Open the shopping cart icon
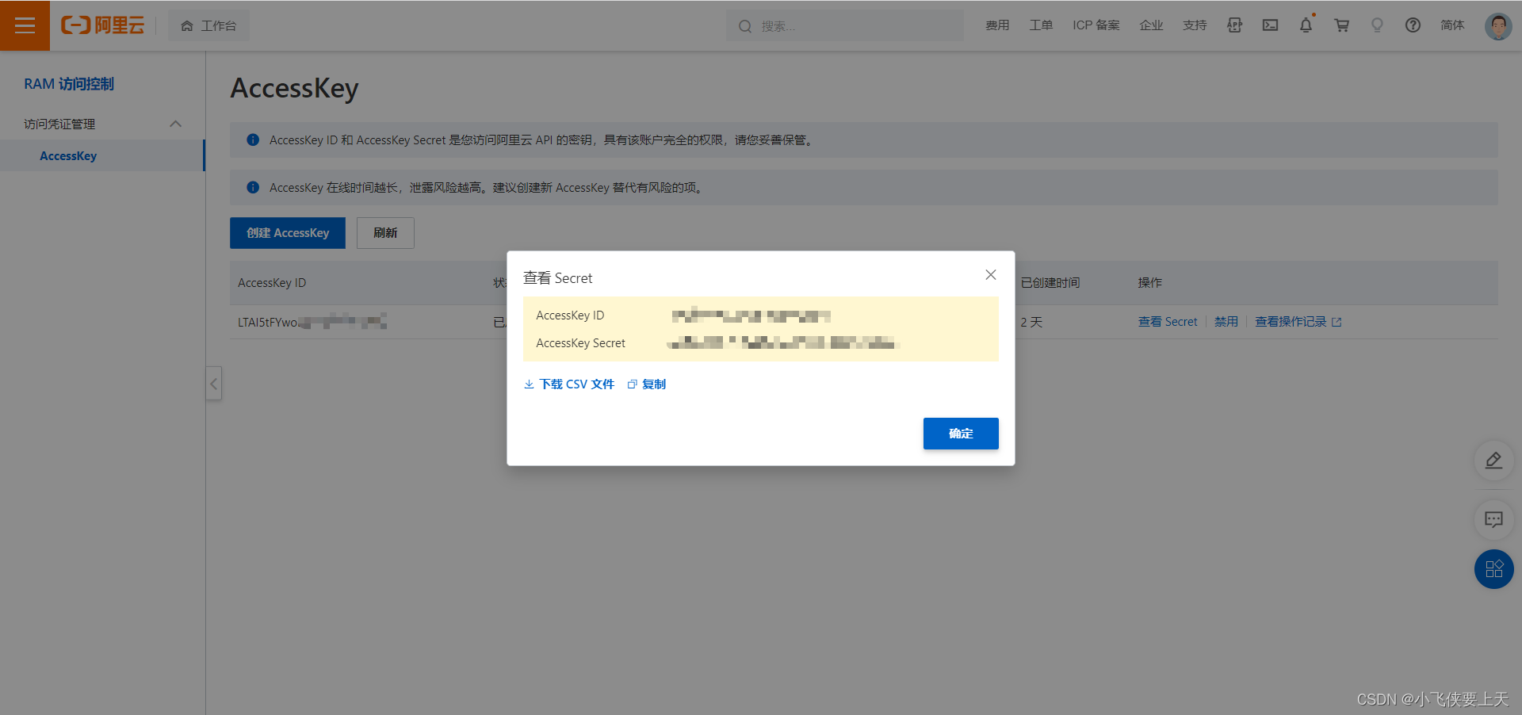The image size is (1522, 715). 1341,25
